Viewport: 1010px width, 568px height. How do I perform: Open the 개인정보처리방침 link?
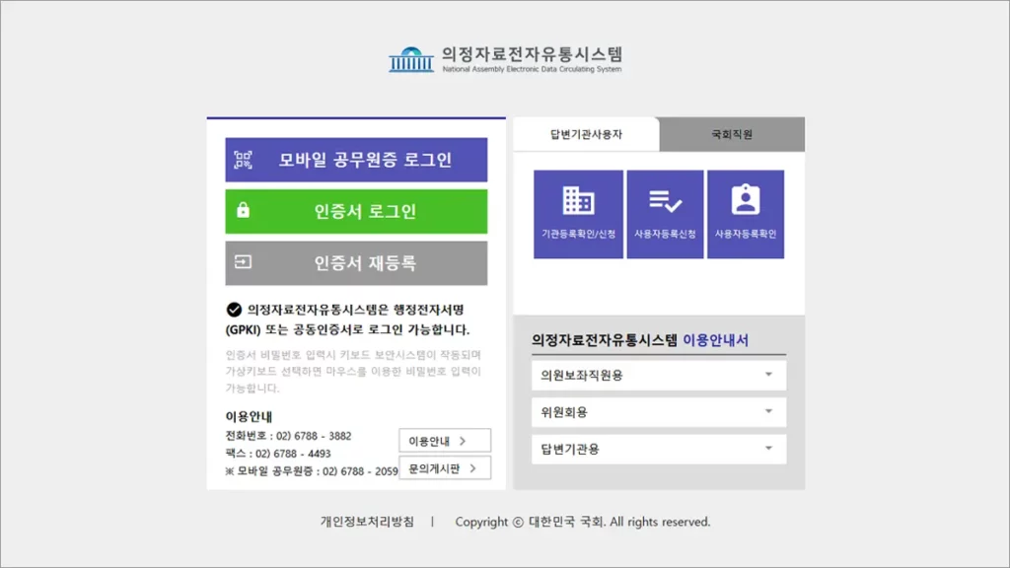[367, 522]
